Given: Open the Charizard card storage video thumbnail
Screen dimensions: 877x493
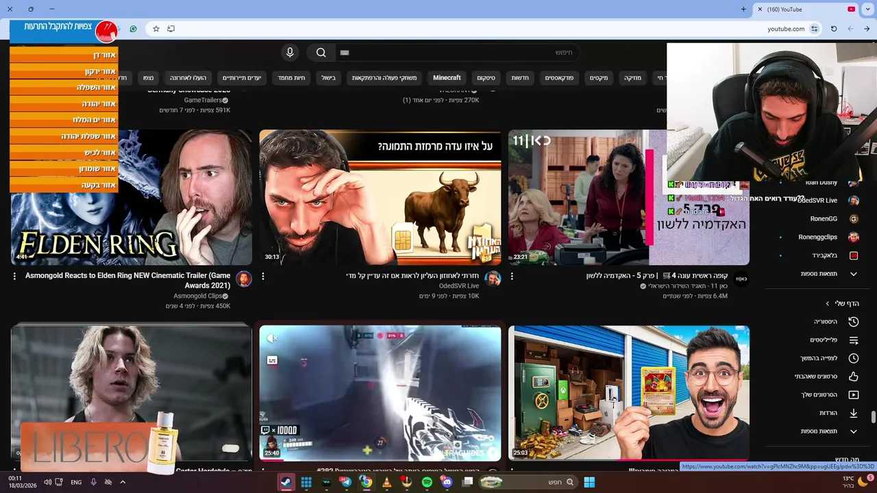Looking at the screenshot, I should pos(629,393).
